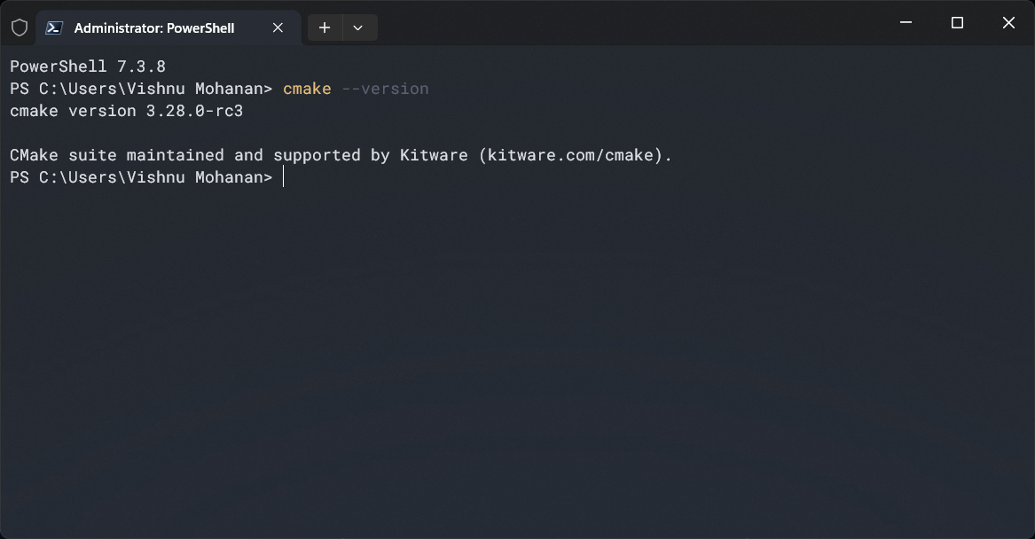This screenshot has height=539, width=1035.
Task: Click the administrator shield icon
Action: point(20,27)
